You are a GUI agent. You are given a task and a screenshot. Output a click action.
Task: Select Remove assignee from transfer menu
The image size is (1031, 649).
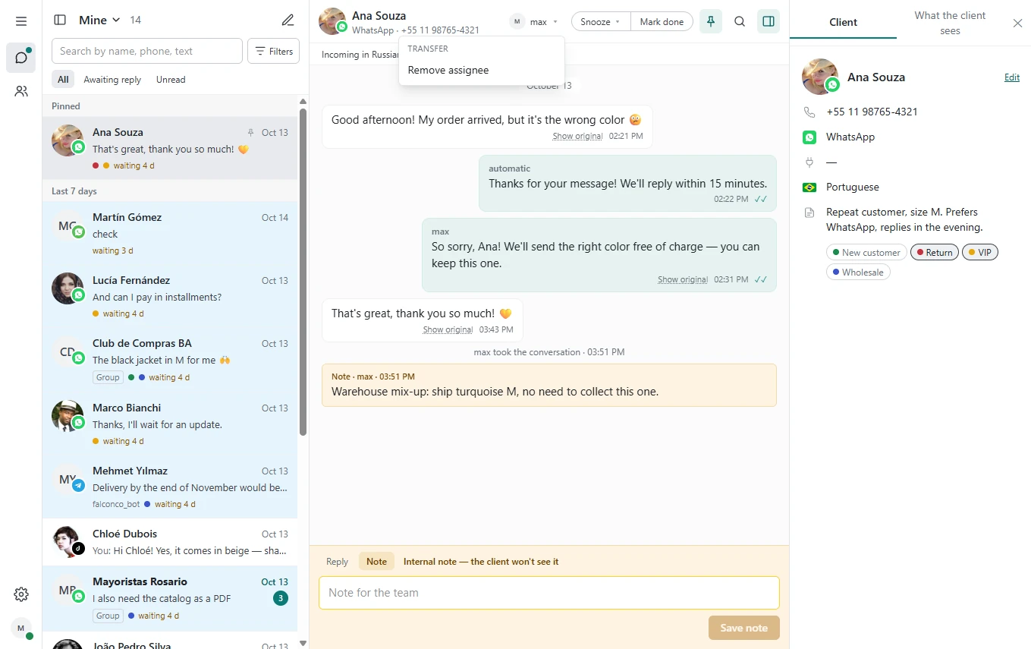coord(481,71)
